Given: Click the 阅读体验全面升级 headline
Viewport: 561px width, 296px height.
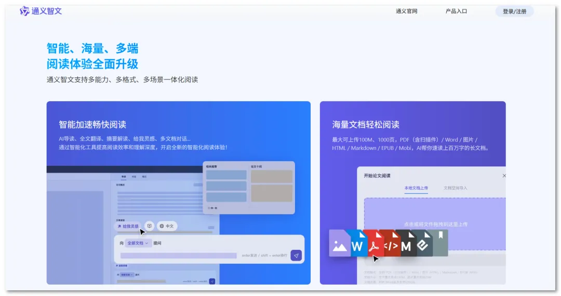Looking at the screenshot, I should click(92, 64).
